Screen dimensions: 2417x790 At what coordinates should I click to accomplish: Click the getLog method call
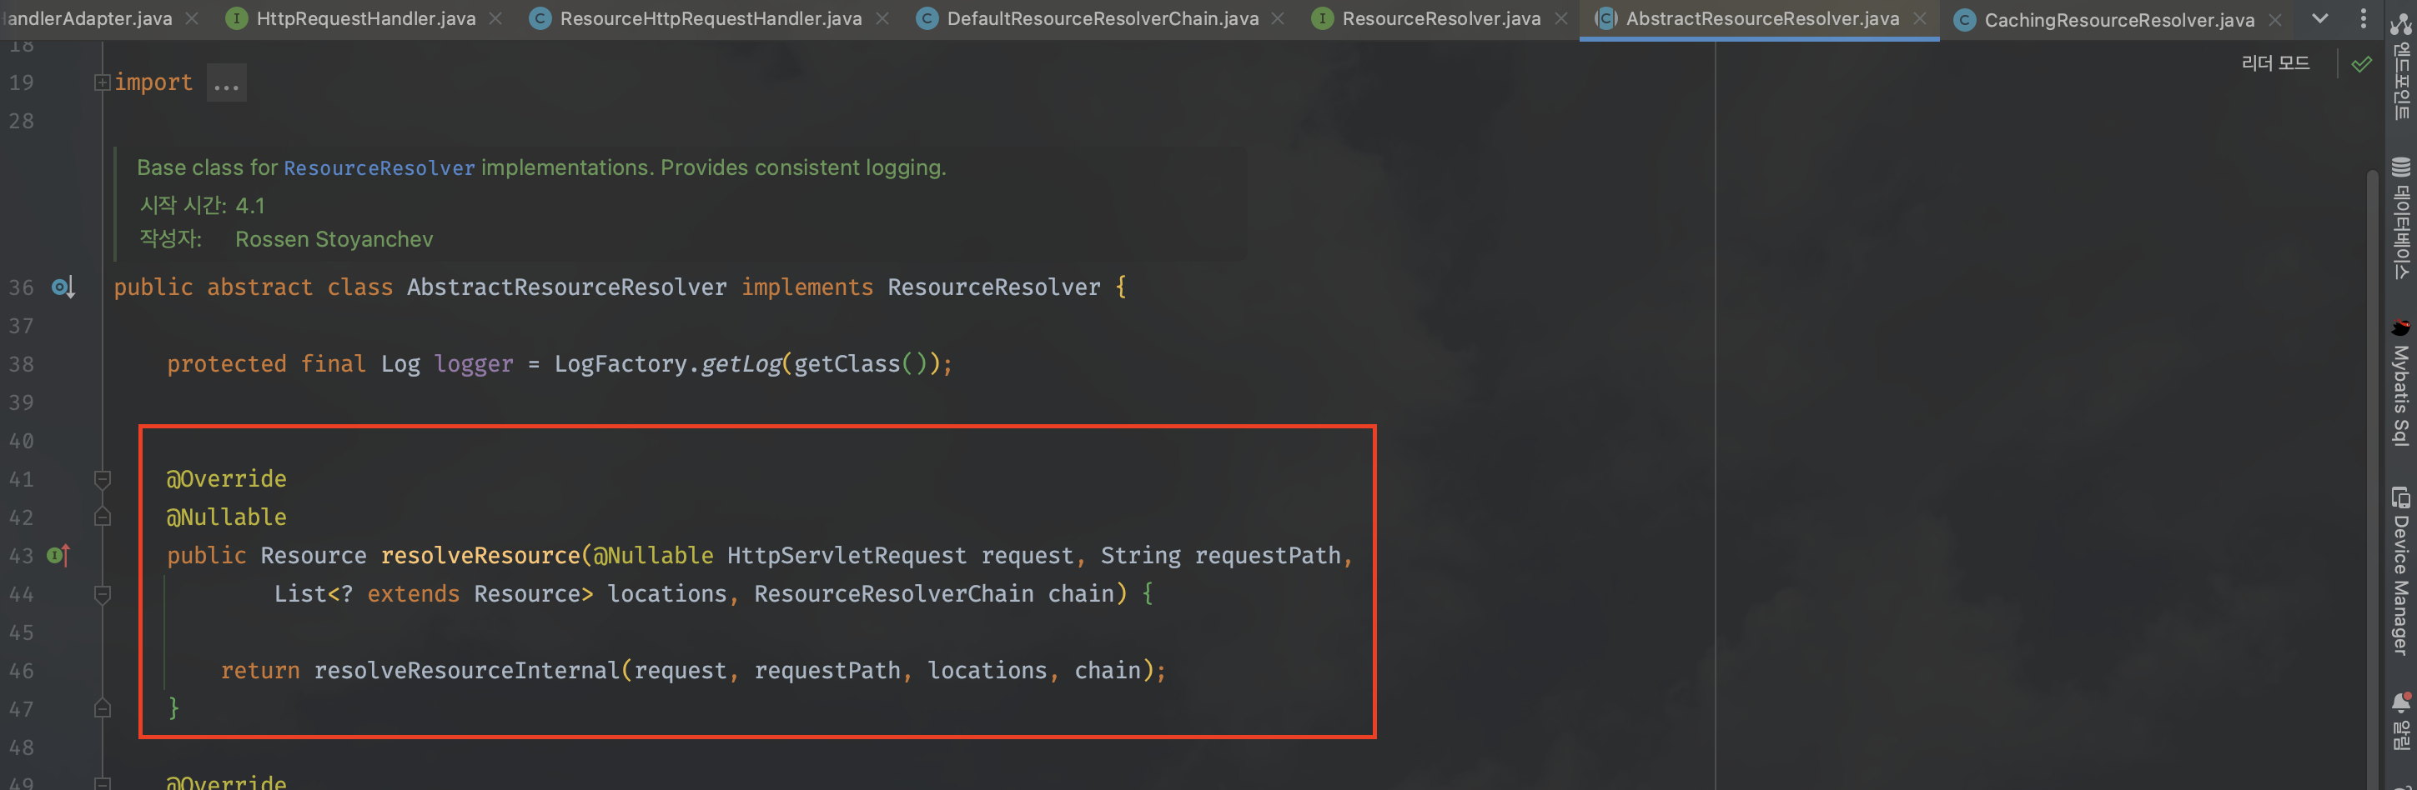click(x=741, y=364)
